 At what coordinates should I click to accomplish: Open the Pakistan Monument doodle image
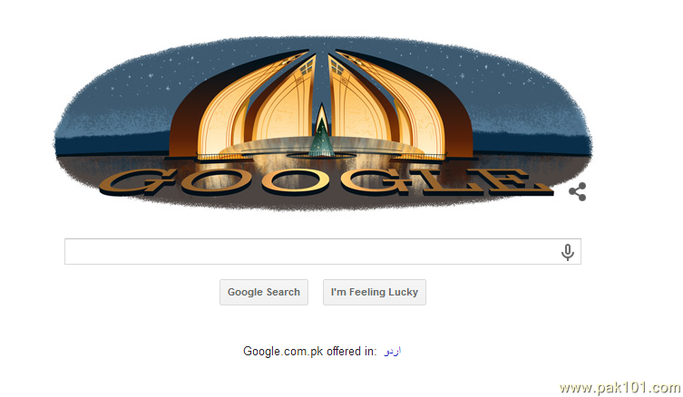pyautogui.click(x=322, y=123)
